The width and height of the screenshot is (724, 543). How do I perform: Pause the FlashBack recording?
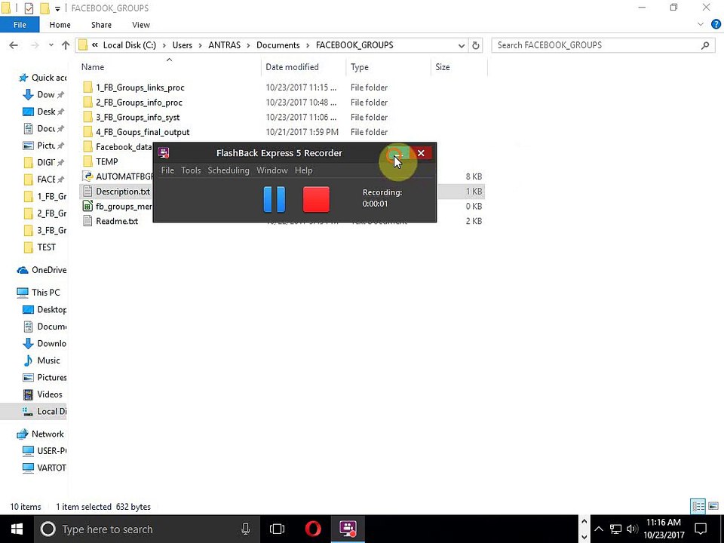click(x=275, y=199)
